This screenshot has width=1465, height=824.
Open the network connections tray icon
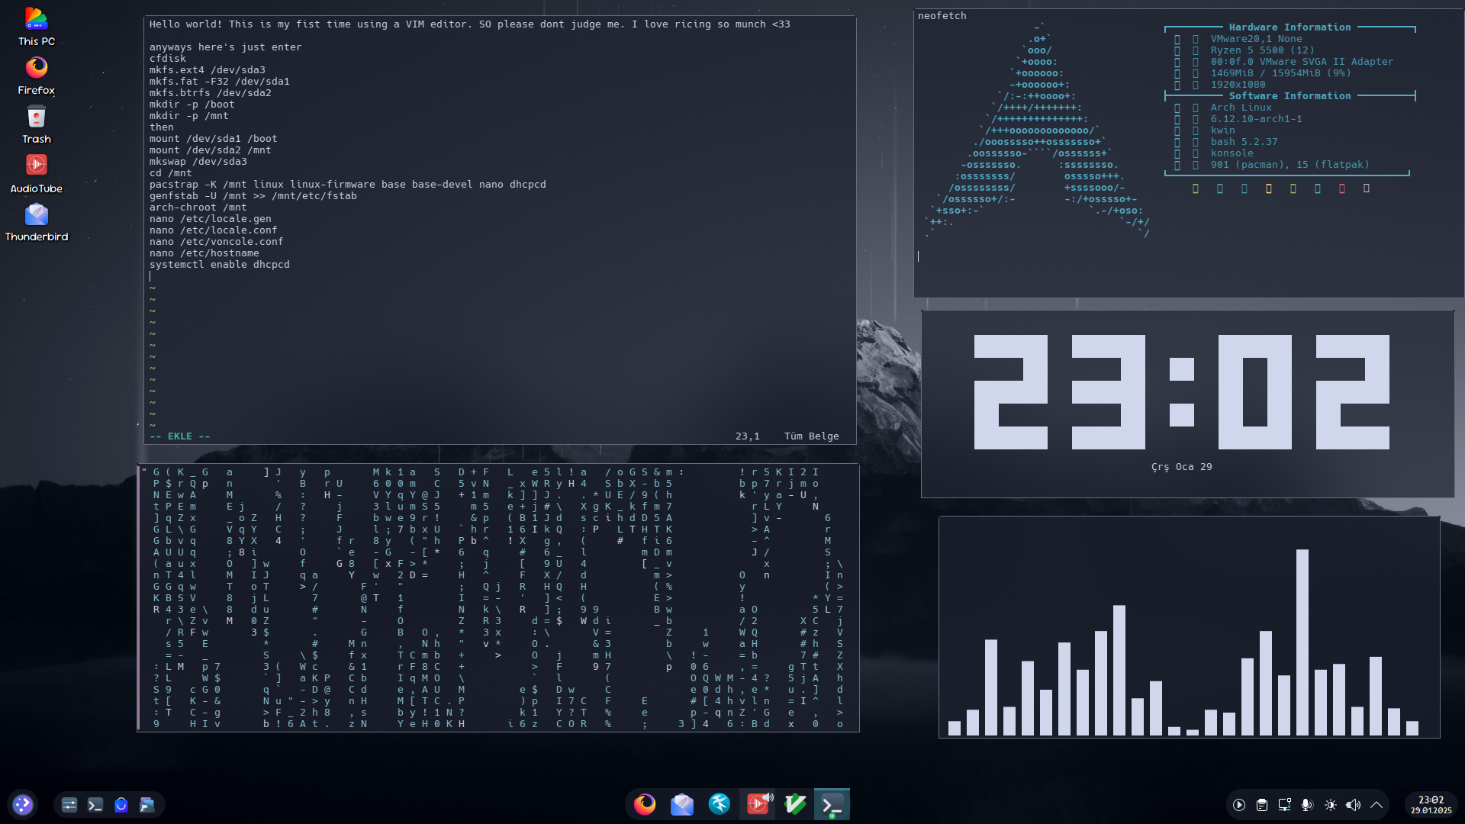[1285, 805]
